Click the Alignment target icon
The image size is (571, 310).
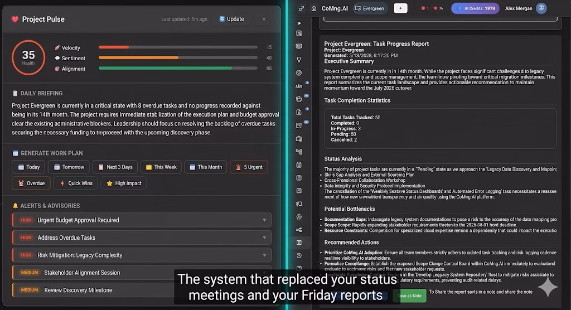(x=57, y=69)
